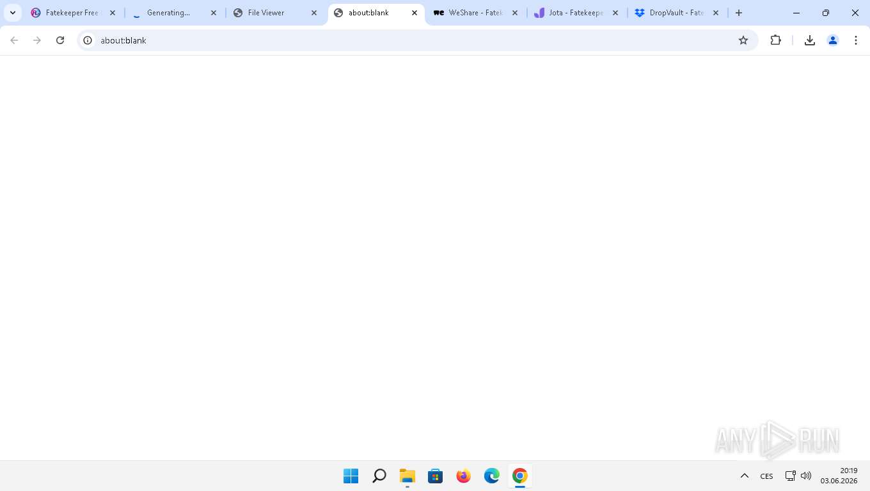Switch to the DropVault tab
Image resolution: width=870 pixels, height=491 pixels.
click(x=669, y=13)
